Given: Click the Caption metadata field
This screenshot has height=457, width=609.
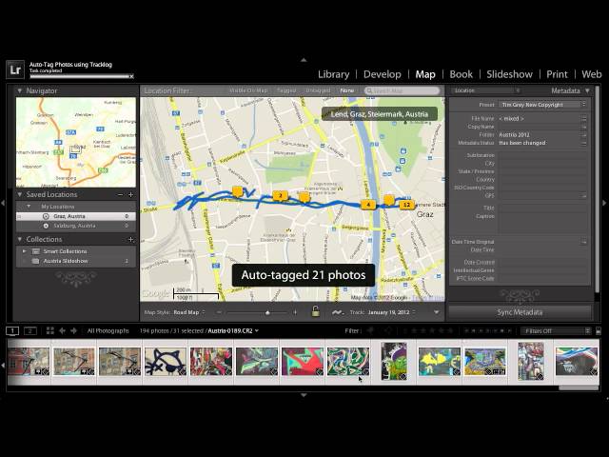Looking at the screenshot, I should coord(542,223).
